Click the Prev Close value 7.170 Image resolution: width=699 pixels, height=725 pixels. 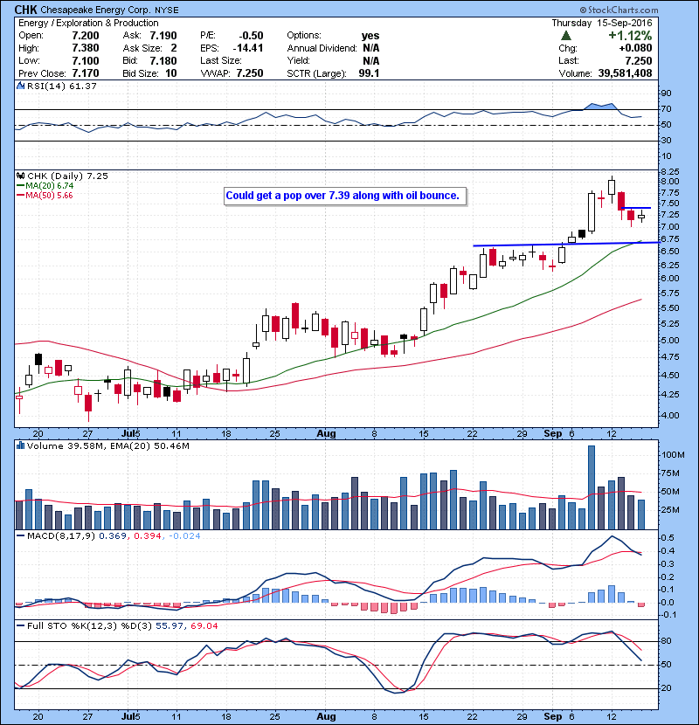pos(86,73)
